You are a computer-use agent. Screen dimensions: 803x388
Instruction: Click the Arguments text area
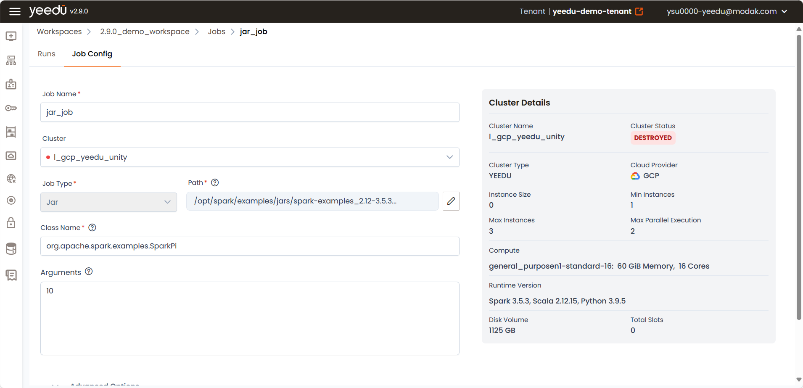coord(250,318)
